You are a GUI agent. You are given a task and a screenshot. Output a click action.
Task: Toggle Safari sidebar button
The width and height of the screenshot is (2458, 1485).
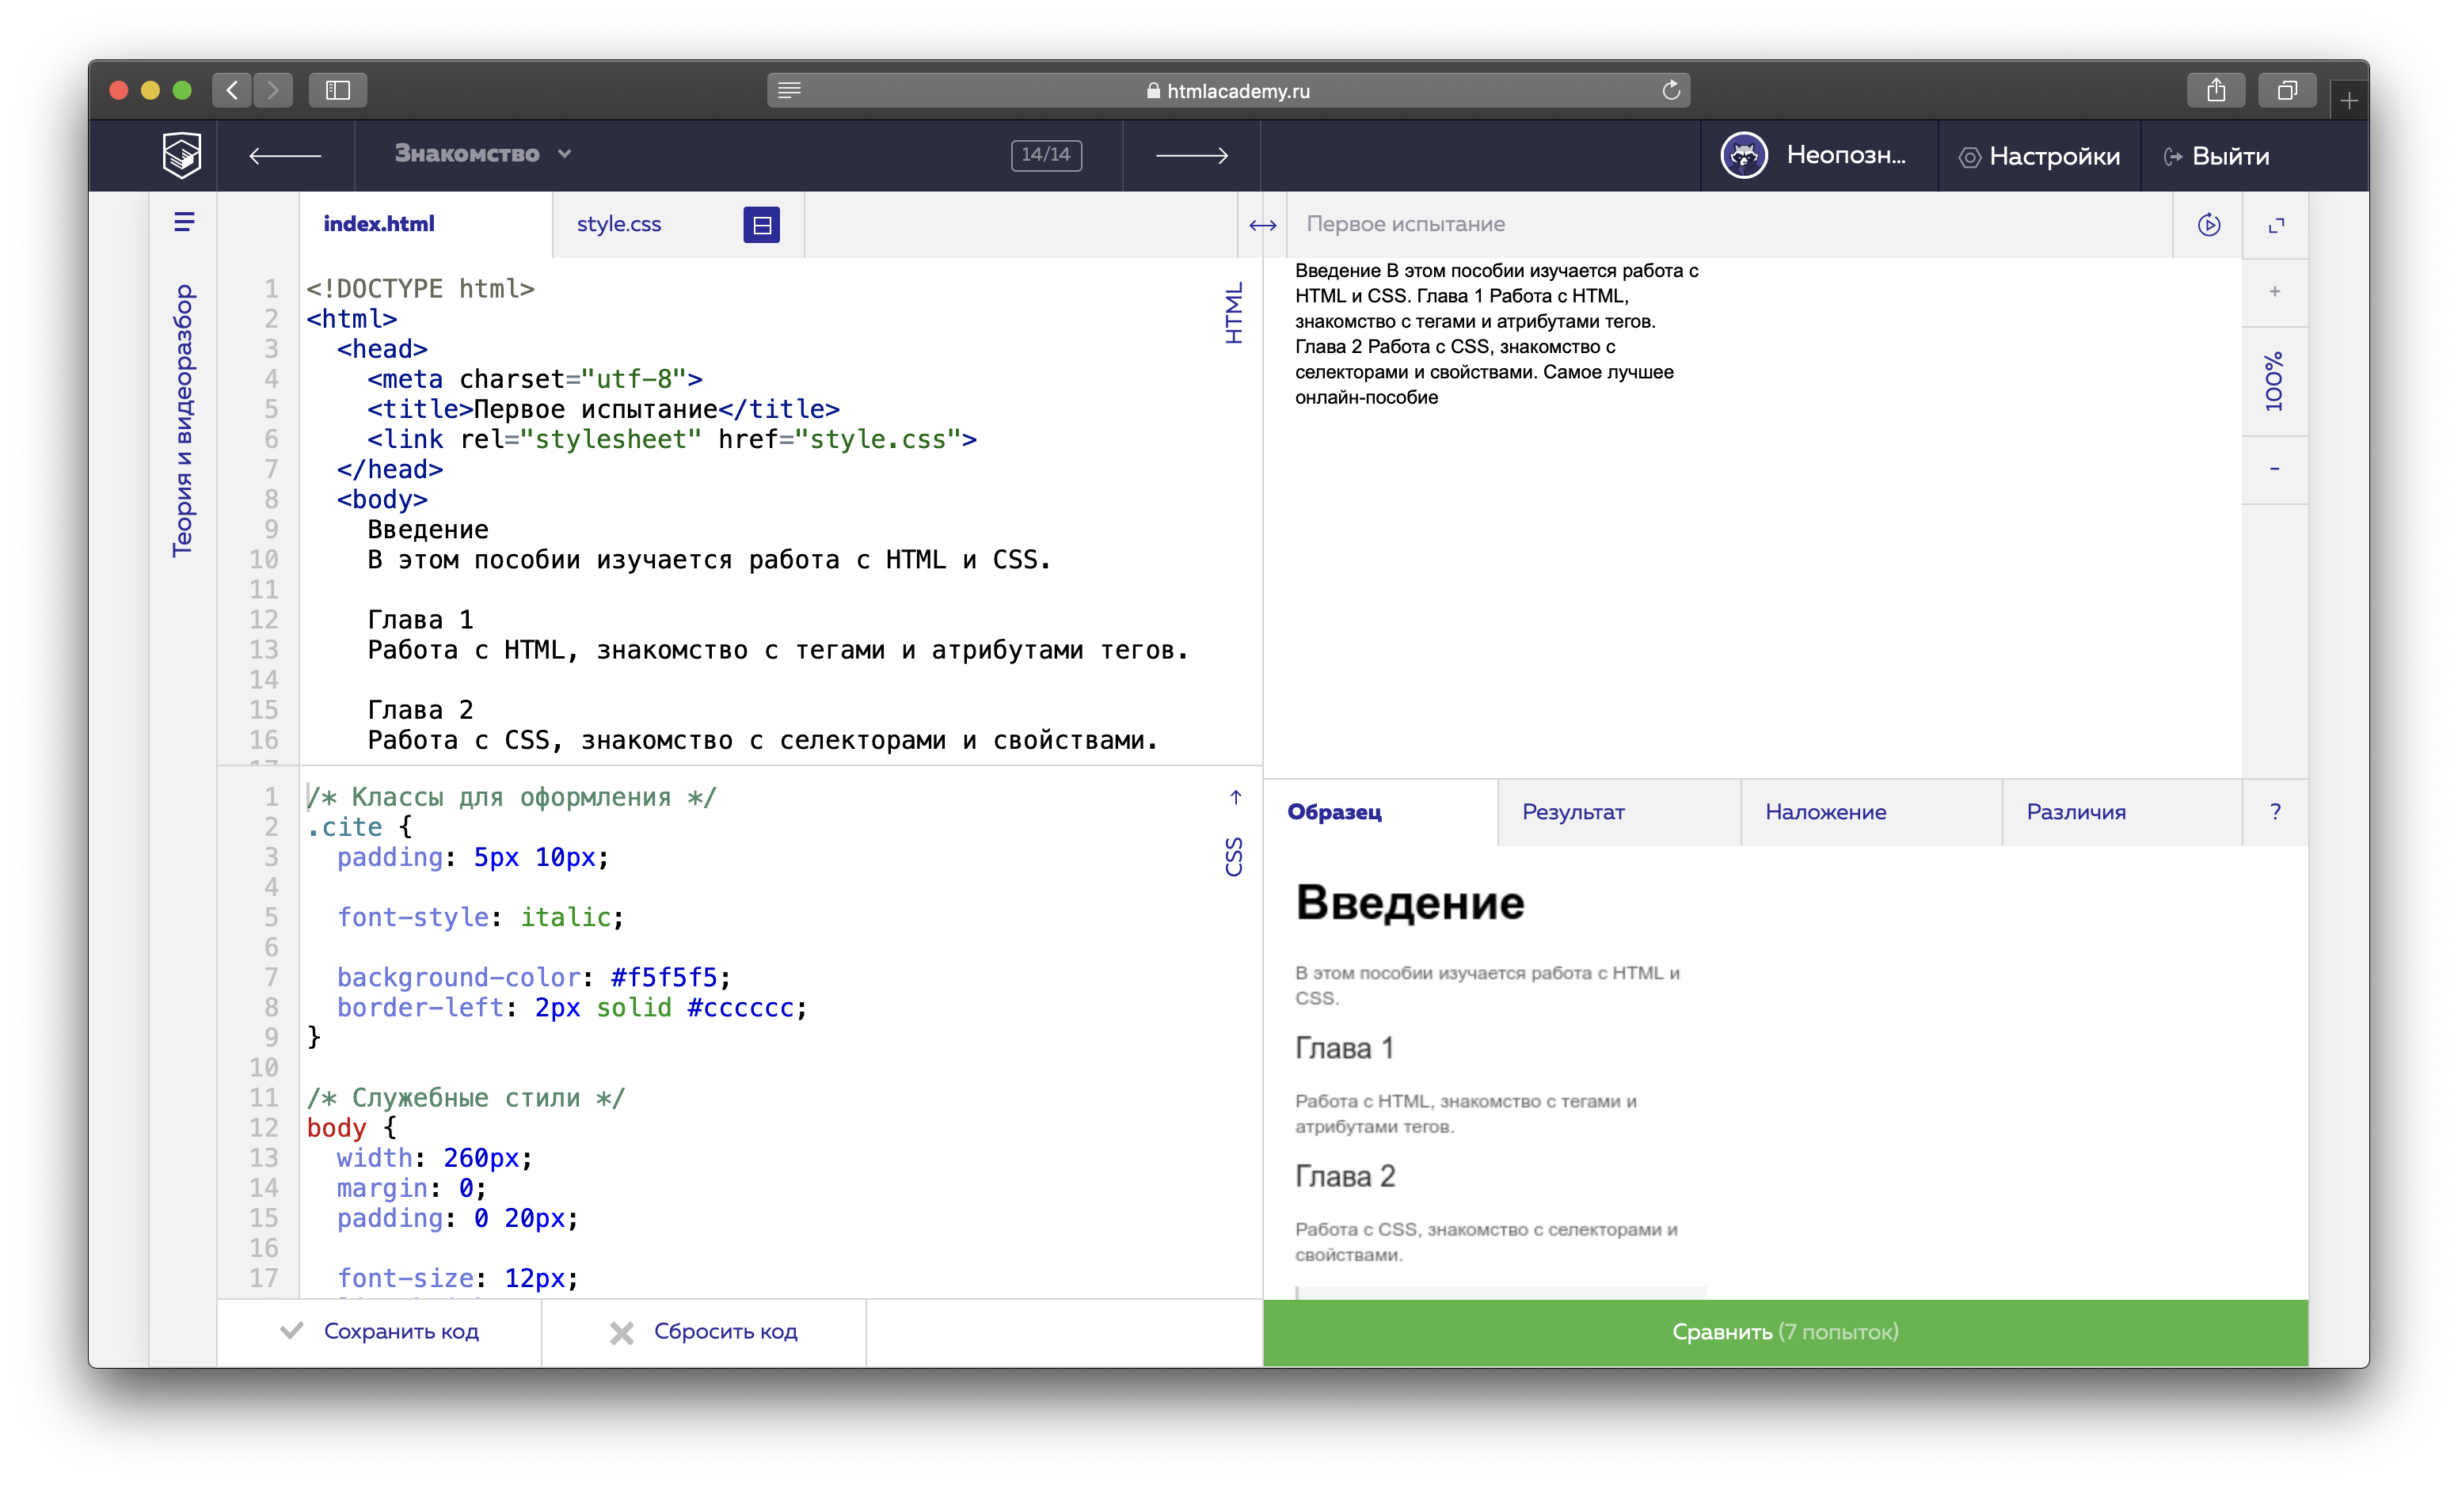[x=338, y=89]
